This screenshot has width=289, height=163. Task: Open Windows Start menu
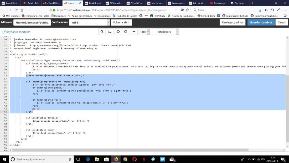tap(4, 159)
